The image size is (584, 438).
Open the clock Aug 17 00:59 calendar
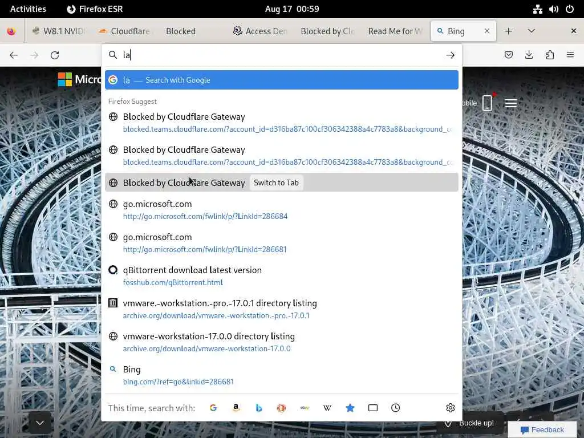coord(292,9)
